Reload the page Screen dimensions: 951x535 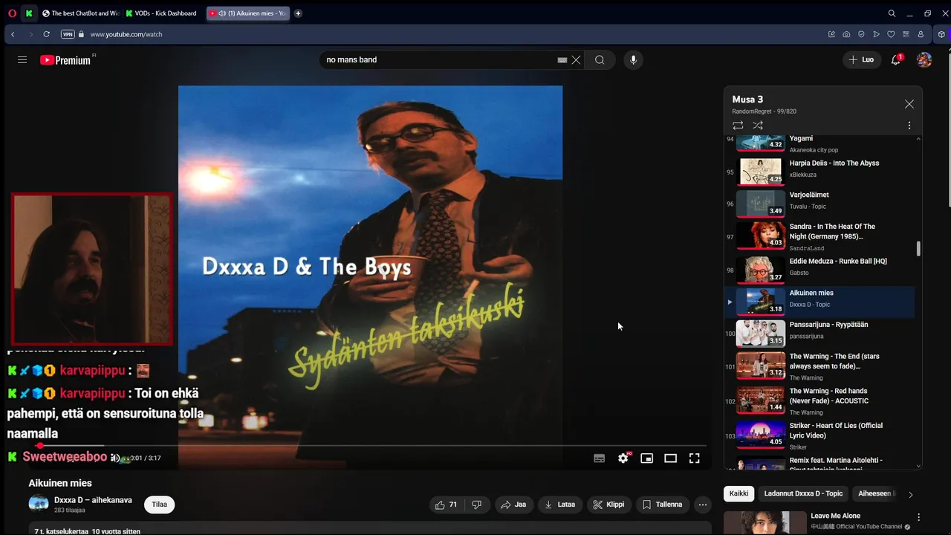[46, 34]
